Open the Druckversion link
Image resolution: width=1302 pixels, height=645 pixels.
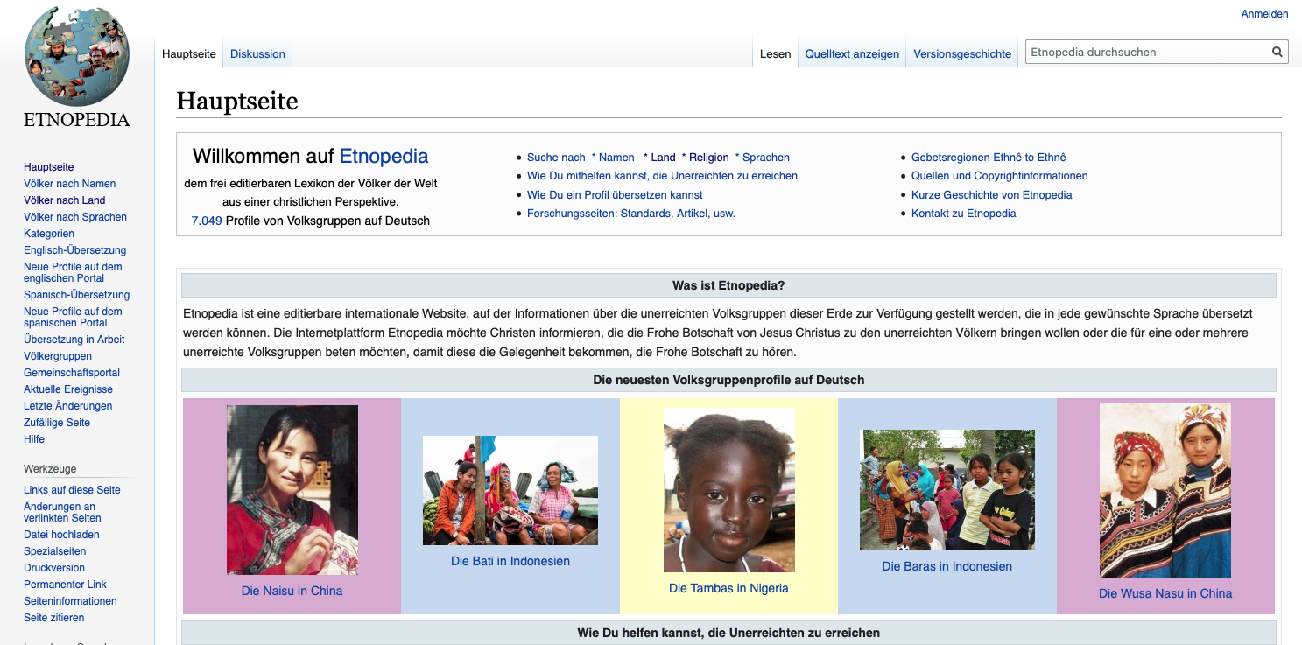(54, 568)
